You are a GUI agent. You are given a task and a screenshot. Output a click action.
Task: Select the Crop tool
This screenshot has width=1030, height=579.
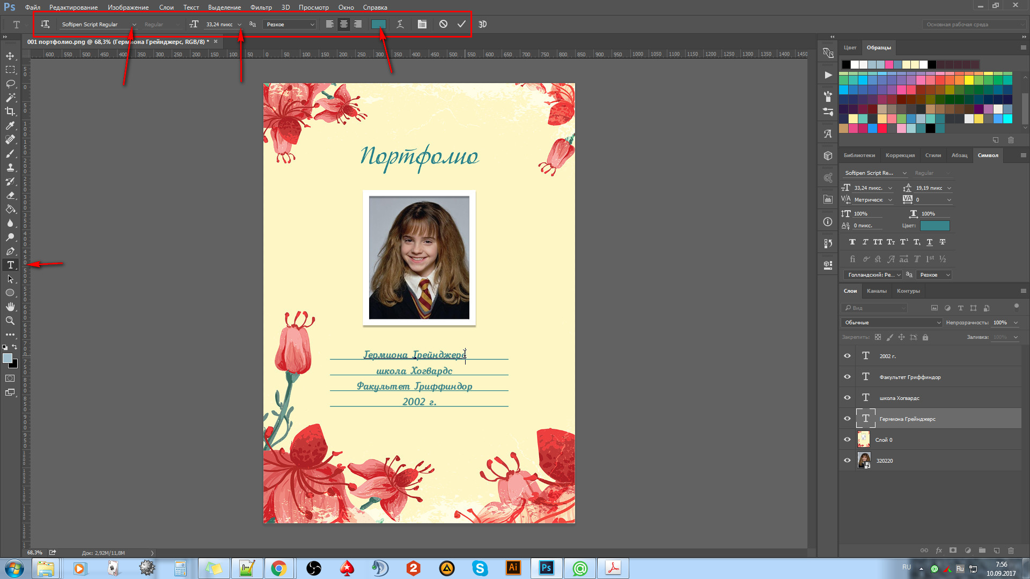[x=10, y=112]
